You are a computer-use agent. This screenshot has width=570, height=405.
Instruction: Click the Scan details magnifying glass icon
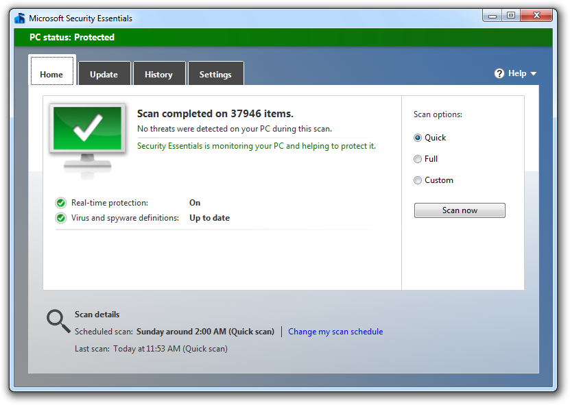click(58, 321)
